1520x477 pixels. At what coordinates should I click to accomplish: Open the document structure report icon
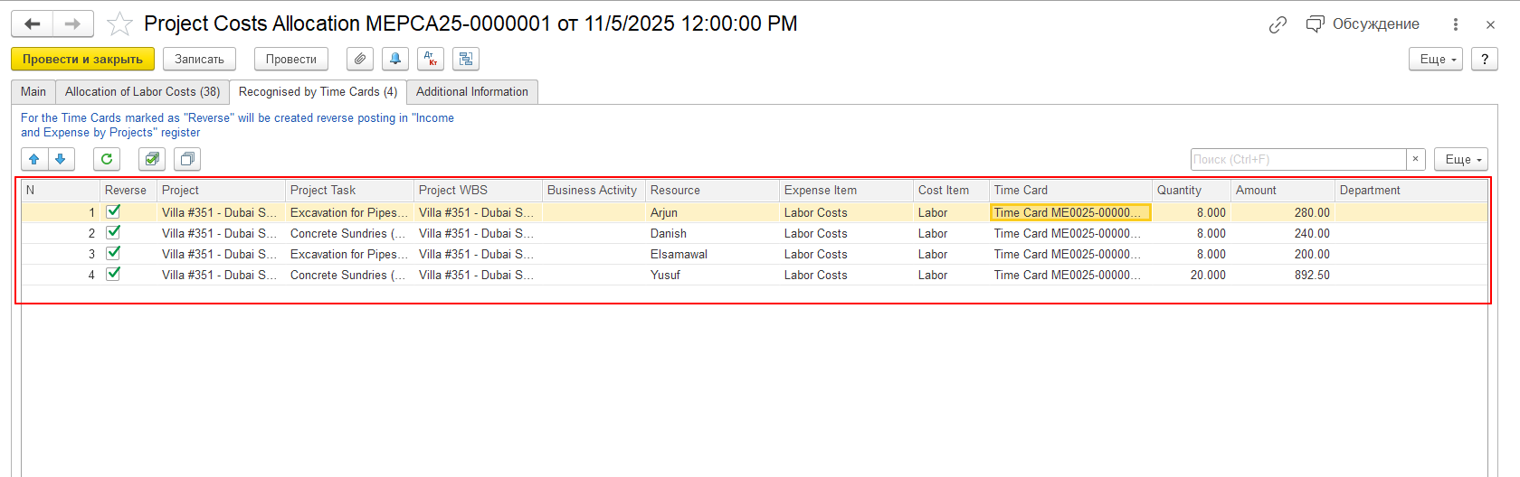[466, 59]
